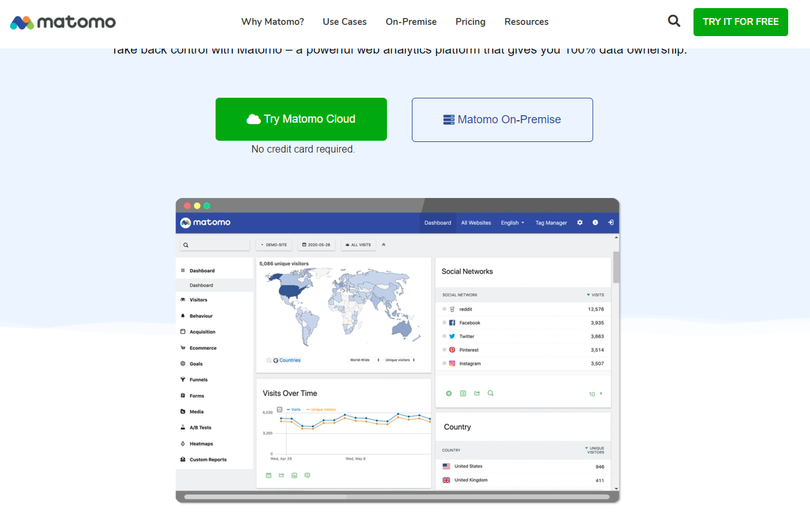Screen dimensions: 810x523
Task: Click the cloud icon on Try Matomo Cloud
Action: 254,119
